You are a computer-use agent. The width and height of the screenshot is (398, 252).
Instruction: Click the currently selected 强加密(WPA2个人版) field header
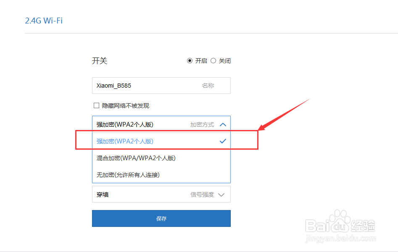point(126,124)
